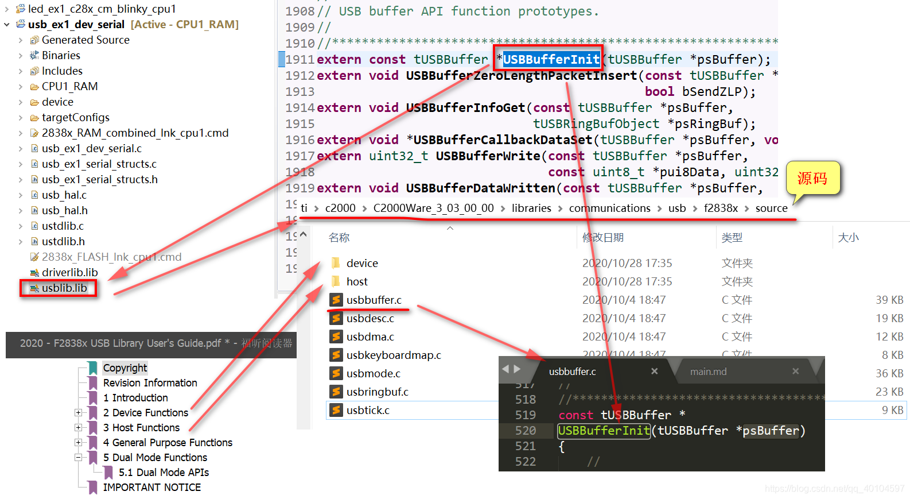Open Revision Information bookmark
The image size is (910, 499).
[150, 382]
